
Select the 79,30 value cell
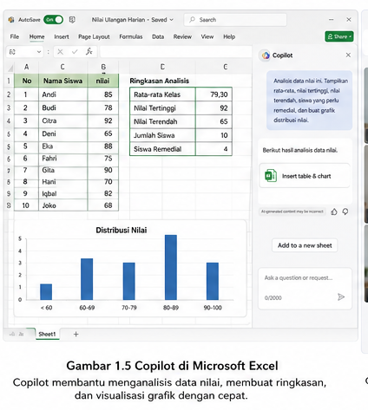point(214,94)
